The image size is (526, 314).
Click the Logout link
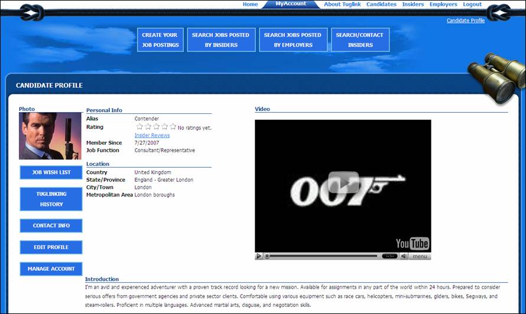472,4
